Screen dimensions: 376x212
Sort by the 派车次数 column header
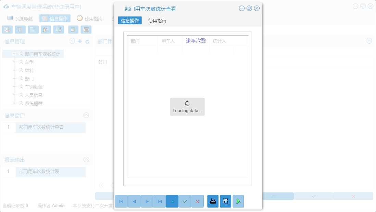pyautogui.click(x=195, y=40)
